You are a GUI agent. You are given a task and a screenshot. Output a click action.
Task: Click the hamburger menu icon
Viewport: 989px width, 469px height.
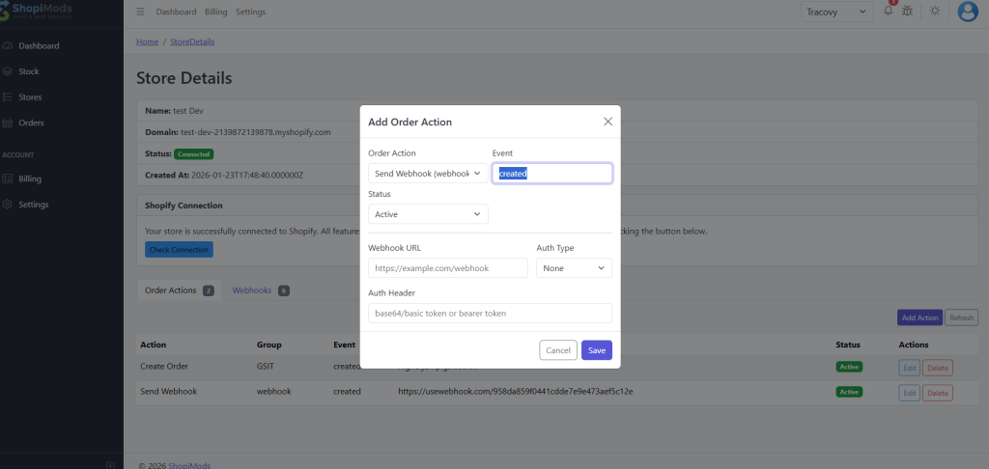click(x=140, y=12)
